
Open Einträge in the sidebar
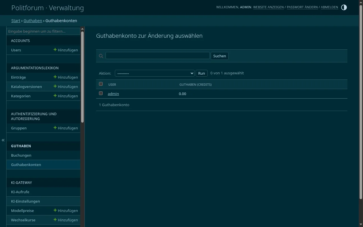[x=18, y=77]
